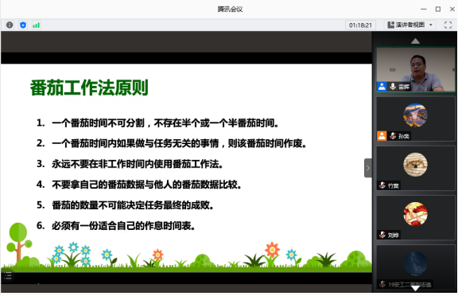Open the blue security shield icon
This screenshot has height=296, width=458.
pyautogui.click(x=23, y=25)
